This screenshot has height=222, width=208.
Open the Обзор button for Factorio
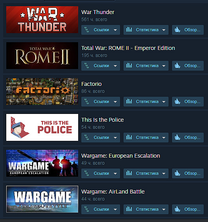point(188,101)
